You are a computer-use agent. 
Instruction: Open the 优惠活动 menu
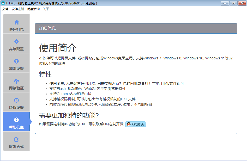[x=33, y=9]
